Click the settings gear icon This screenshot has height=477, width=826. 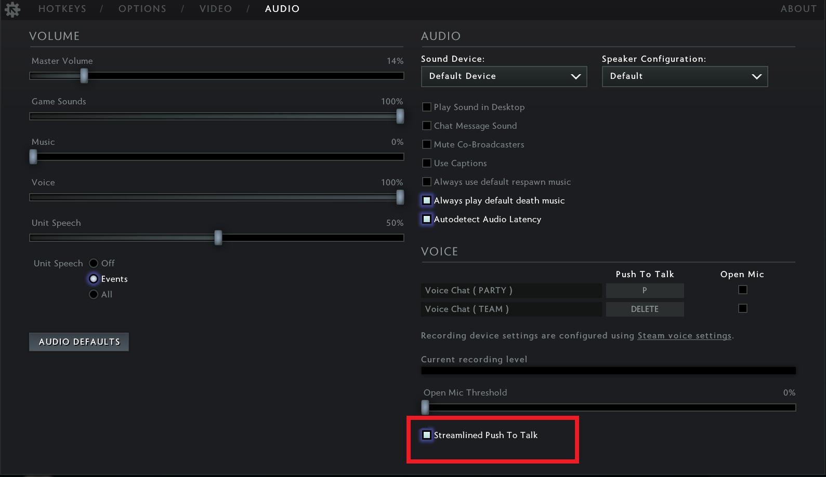pyautogui.click(x=12, y=9)
